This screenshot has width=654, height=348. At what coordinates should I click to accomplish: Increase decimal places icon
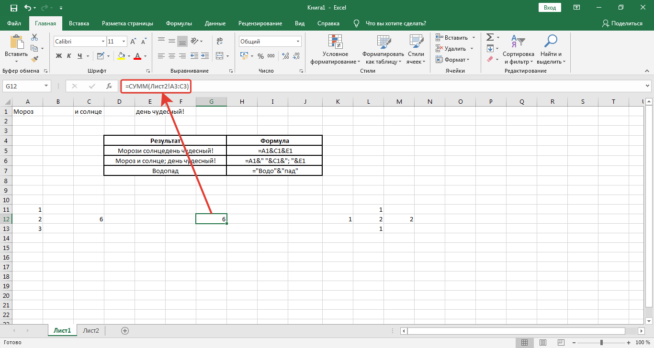click(x=285, y=56)
